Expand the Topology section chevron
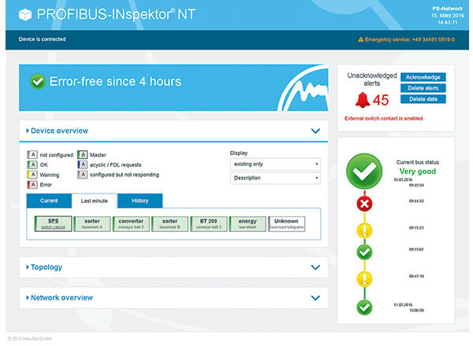473x346 pixels. 316,267
